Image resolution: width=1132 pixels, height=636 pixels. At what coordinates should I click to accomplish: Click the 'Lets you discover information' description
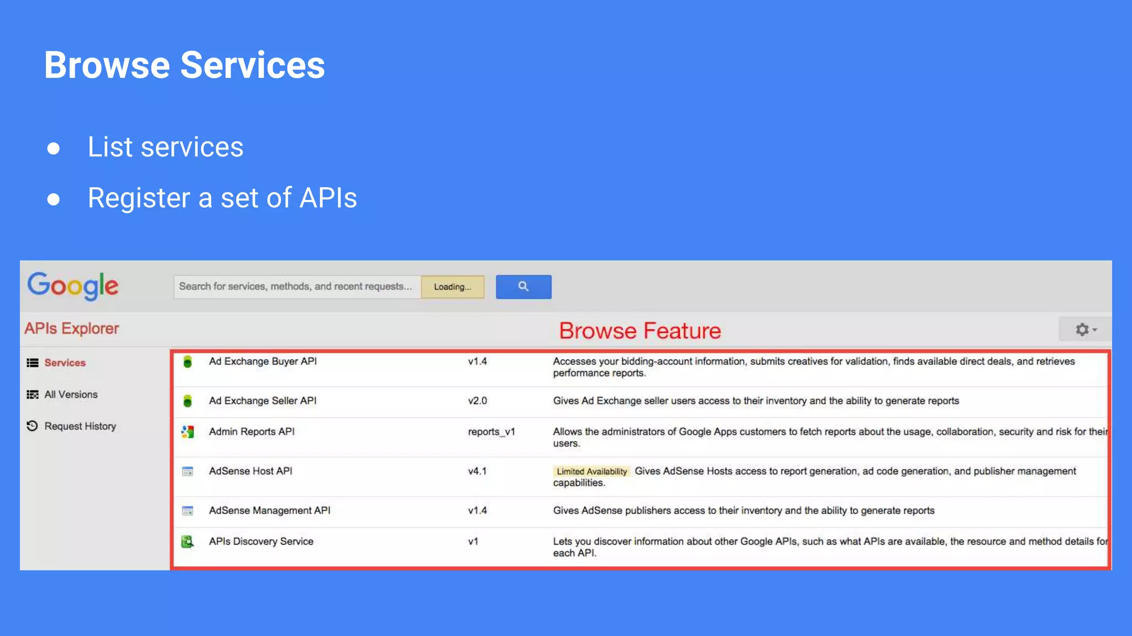830,547
